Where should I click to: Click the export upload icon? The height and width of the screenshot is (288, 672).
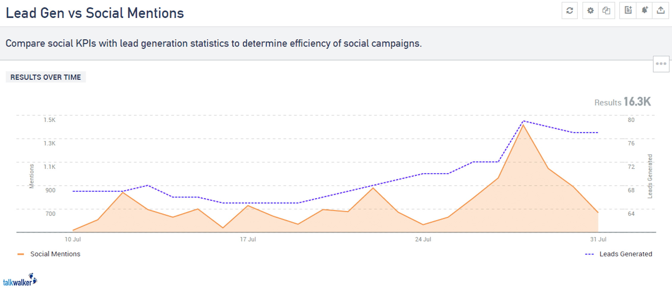tap(661, 11)
